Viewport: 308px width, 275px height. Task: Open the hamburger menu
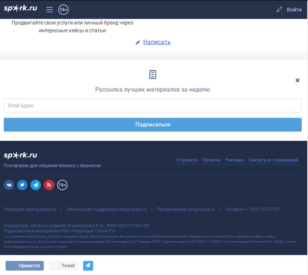49,9
